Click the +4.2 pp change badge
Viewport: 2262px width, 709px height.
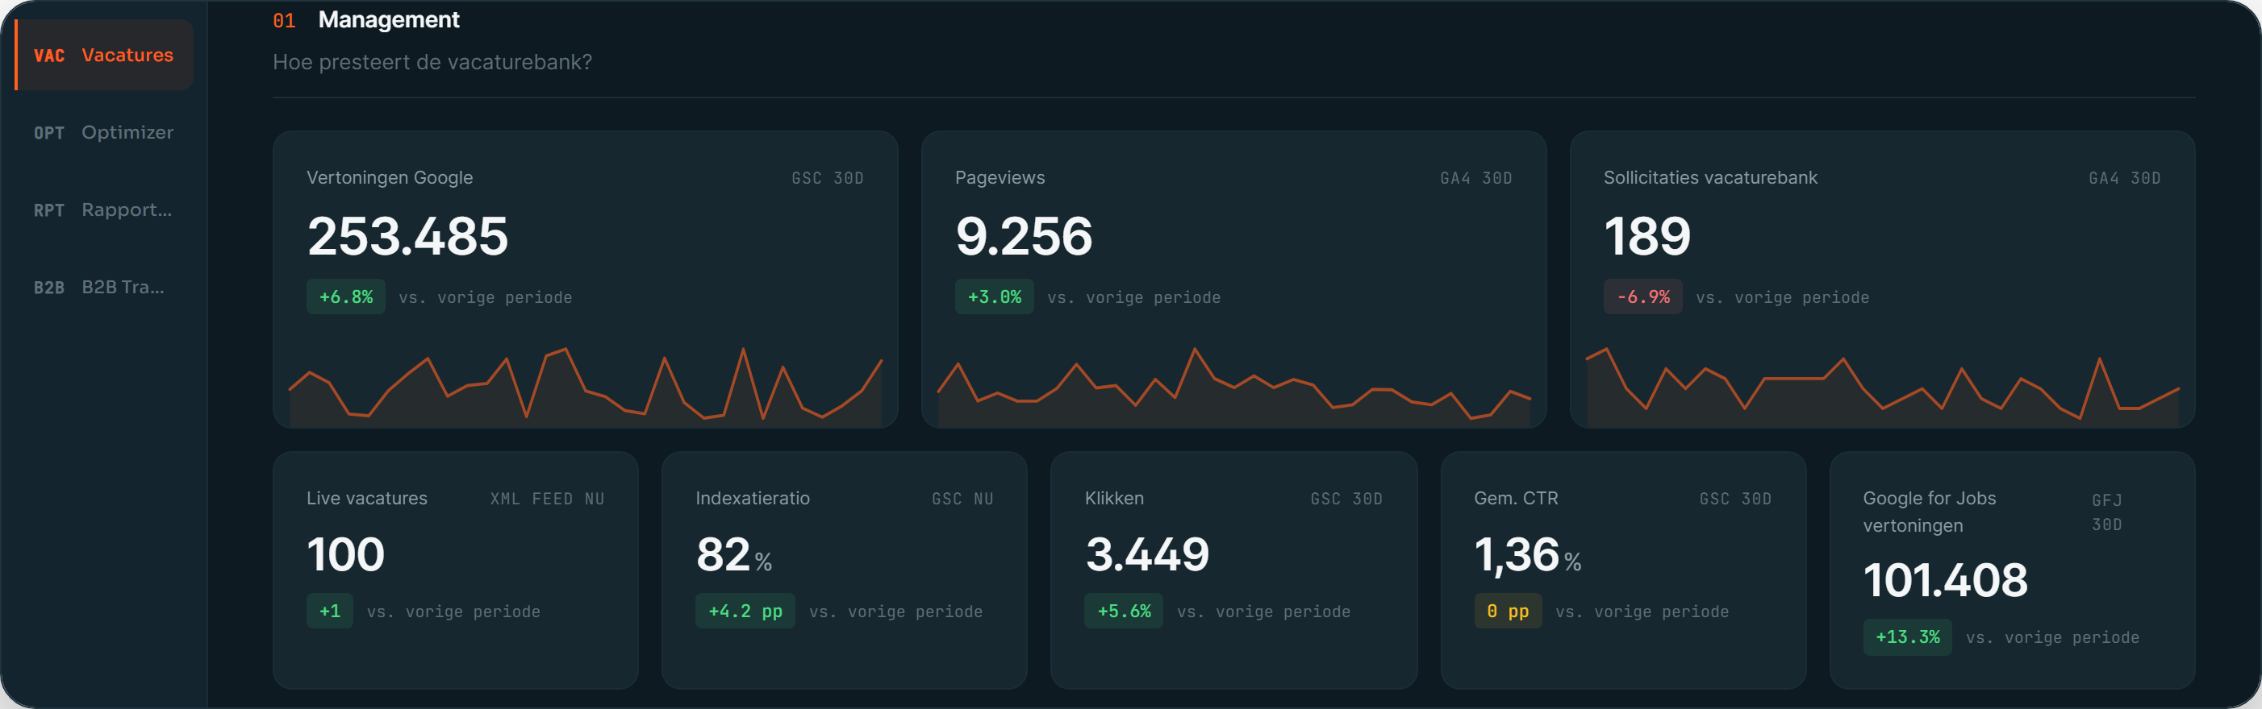pos(745,611)
